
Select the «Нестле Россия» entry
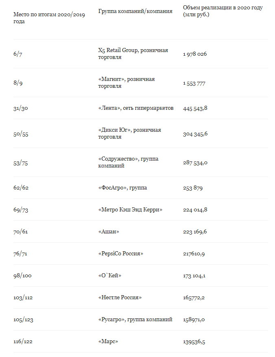120,297
